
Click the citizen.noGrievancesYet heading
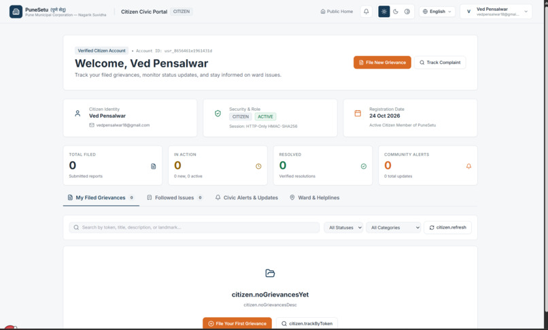(270, 295)
